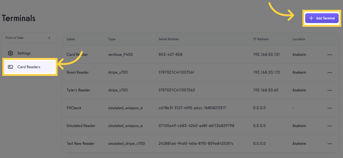Click the Terminals page heading
343x158 pixels.
[x=19, y=18]
